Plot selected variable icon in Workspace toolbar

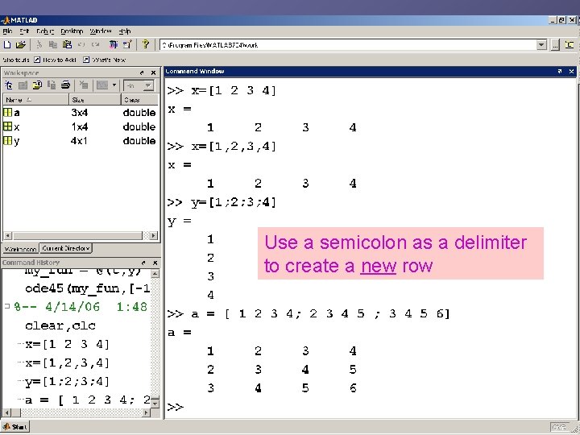(x=102, y=85)
